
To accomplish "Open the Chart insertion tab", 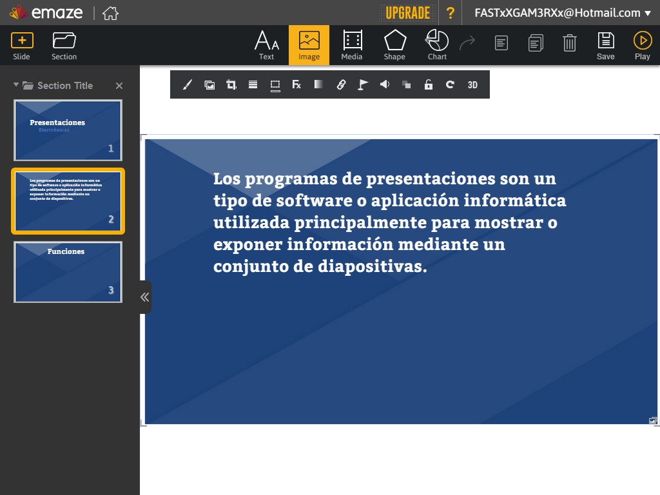I will coord(436,44).
